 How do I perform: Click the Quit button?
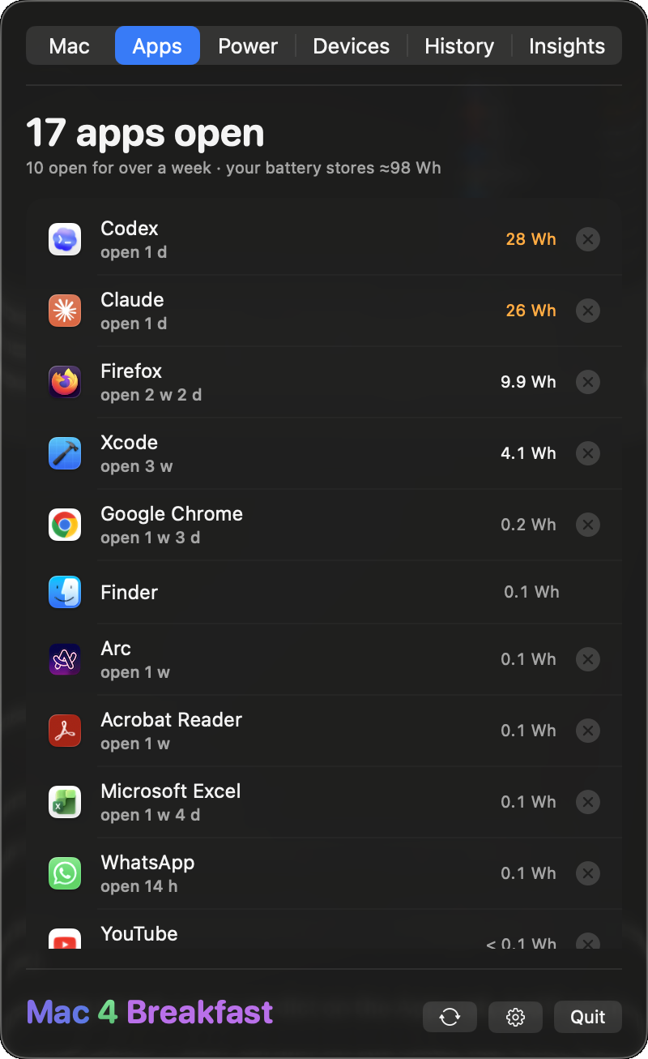point(588,1017)
